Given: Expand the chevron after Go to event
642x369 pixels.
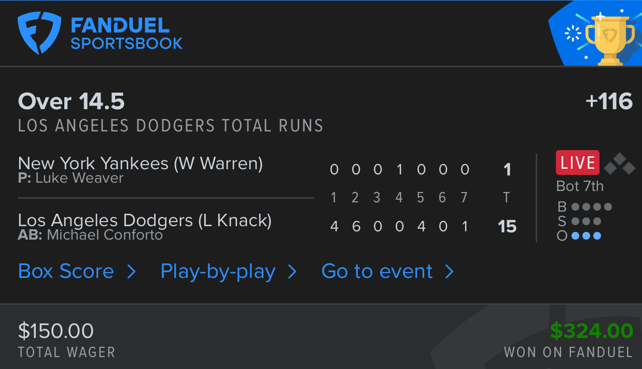Looking at the screenshot, I should coord(450,272).
